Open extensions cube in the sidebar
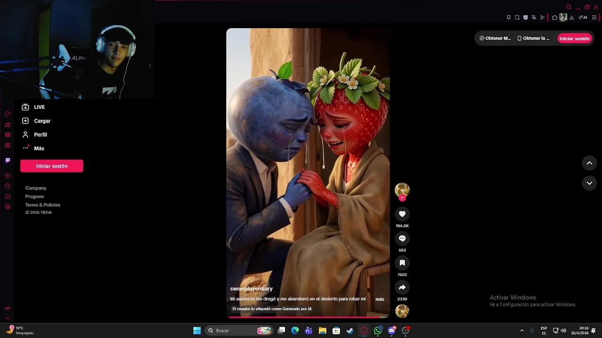The image size is (602, 338). point(8,196)
